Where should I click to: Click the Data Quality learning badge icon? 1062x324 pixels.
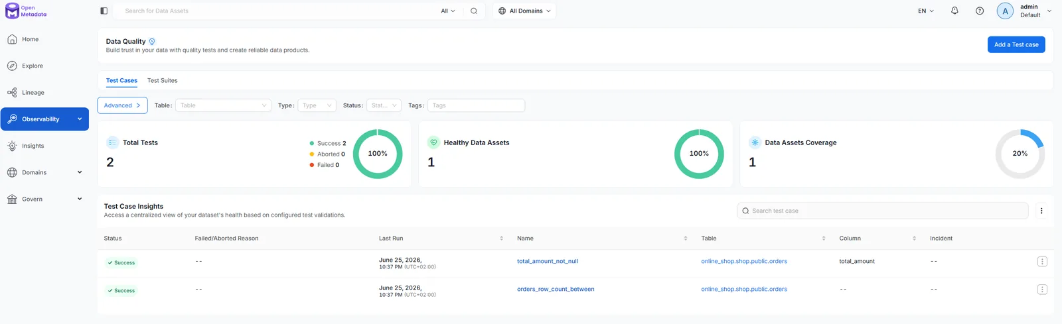click(x=152, y=41)
